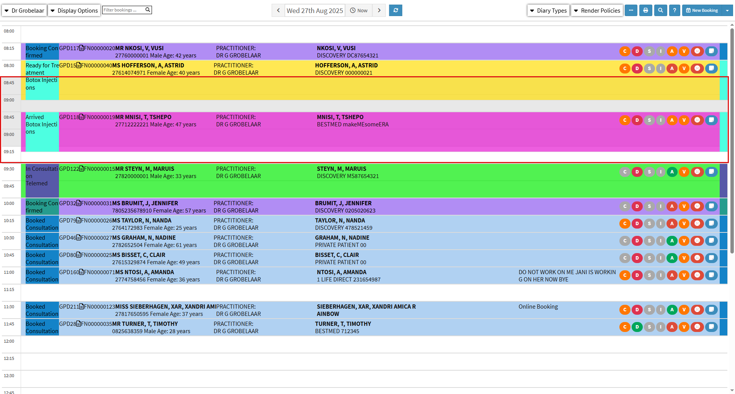Screen dimensions: 735x394
Task: Expand the Dr Grobelaar practitioner dropdown
Action: click(24, 10)
